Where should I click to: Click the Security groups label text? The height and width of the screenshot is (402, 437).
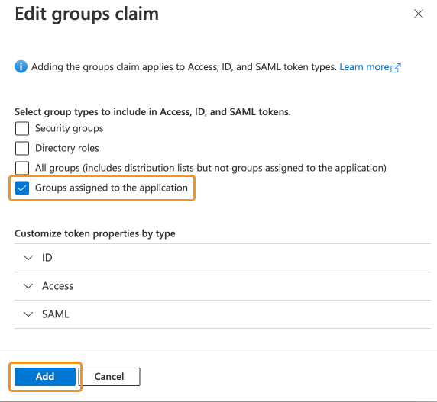69,128
